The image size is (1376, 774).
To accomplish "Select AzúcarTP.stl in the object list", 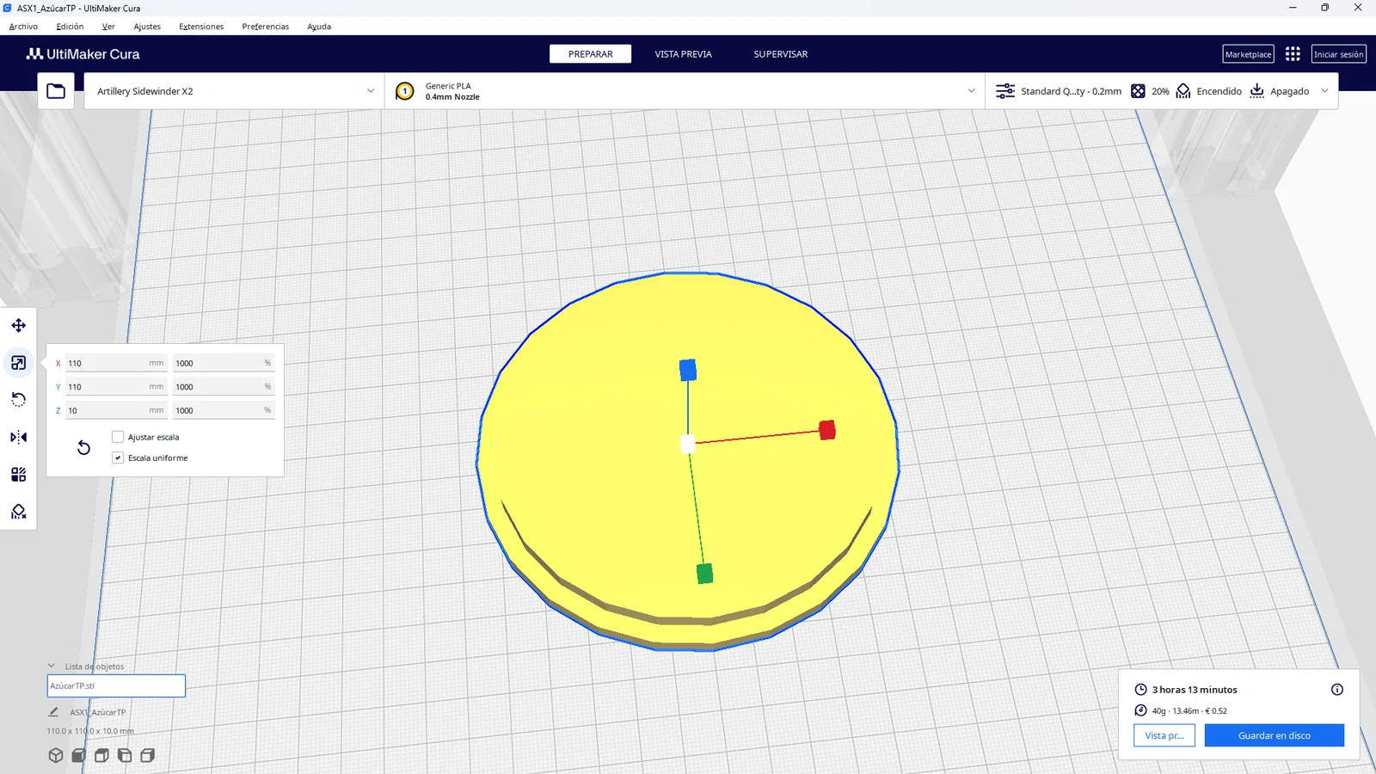I will click(116, 685).
